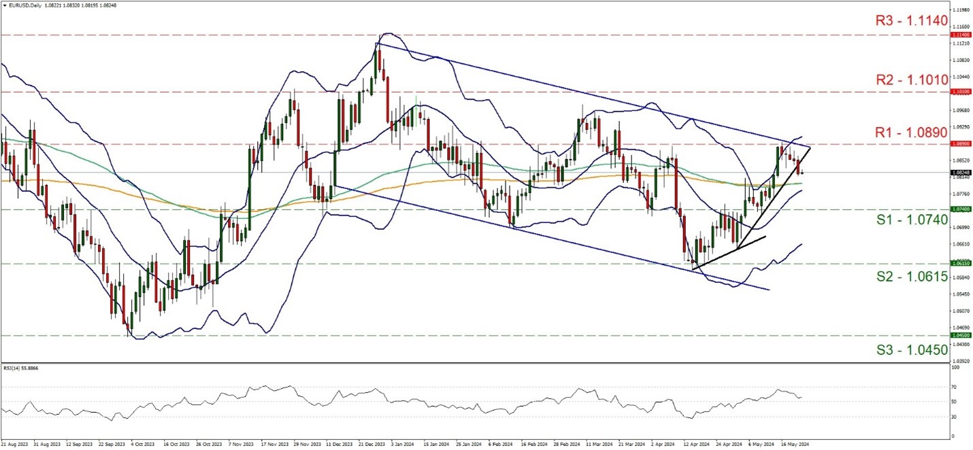Click the R1 - 1.0890 resistance label
Image resolution: width=973 pixels, height=450 pixels.
point(911,132)
